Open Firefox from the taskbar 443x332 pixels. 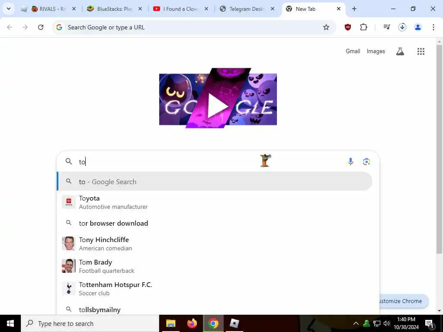coord(192,323)
